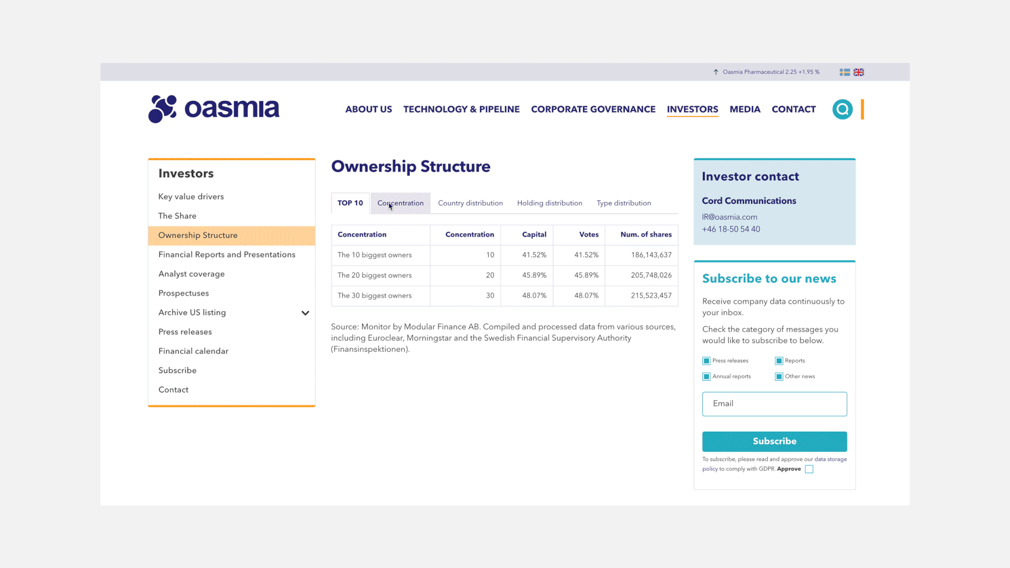
Task: Open Subscribe in the sidebar
Action: [177, 371]
